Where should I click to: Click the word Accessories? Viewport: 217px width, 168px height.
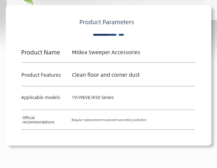pos(126,52)
